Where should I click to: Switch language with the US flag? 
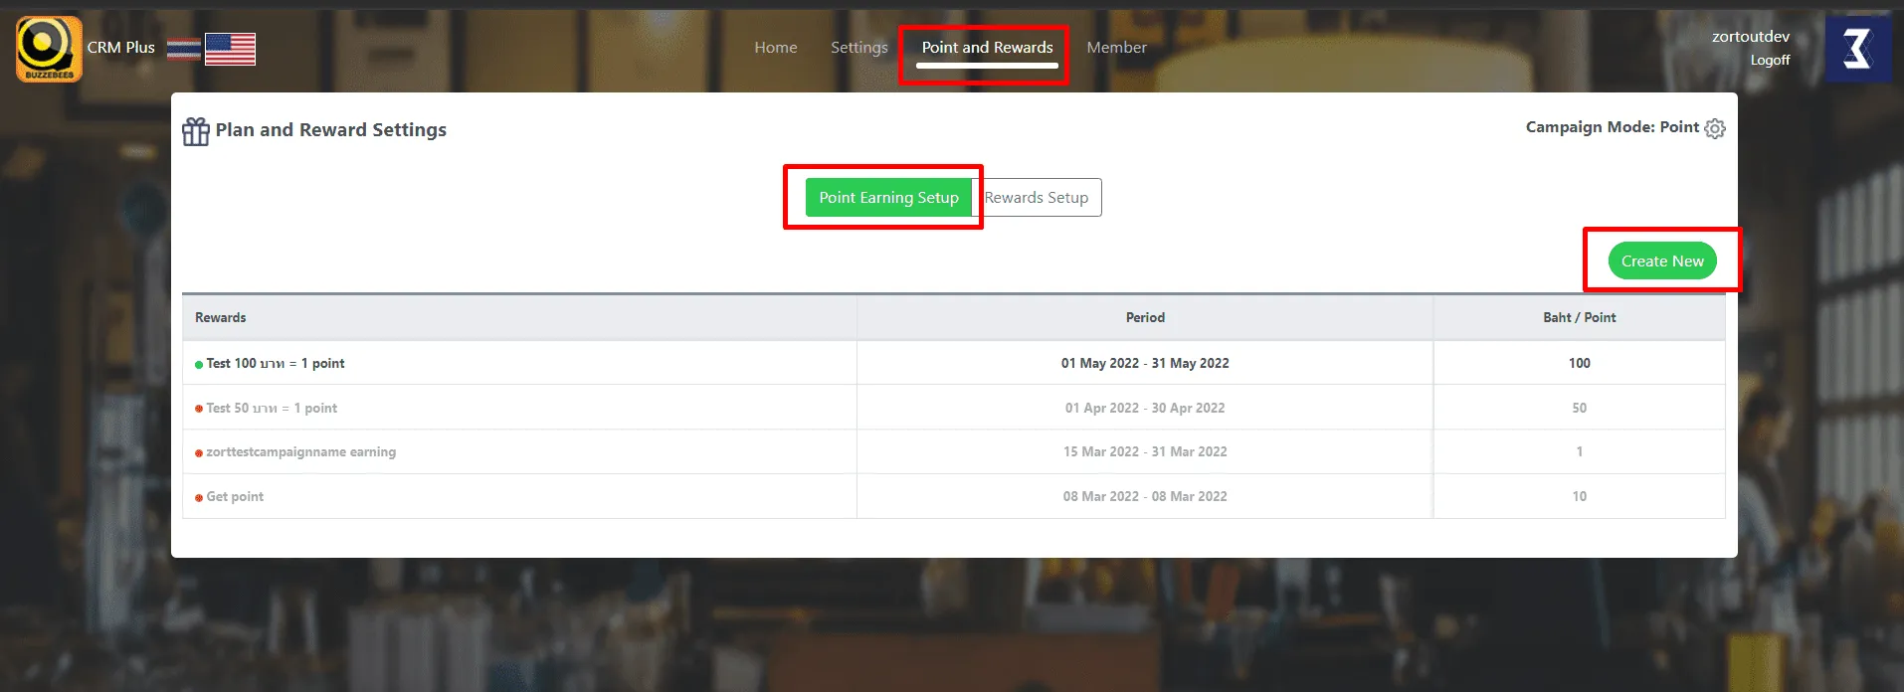(230, 49)
